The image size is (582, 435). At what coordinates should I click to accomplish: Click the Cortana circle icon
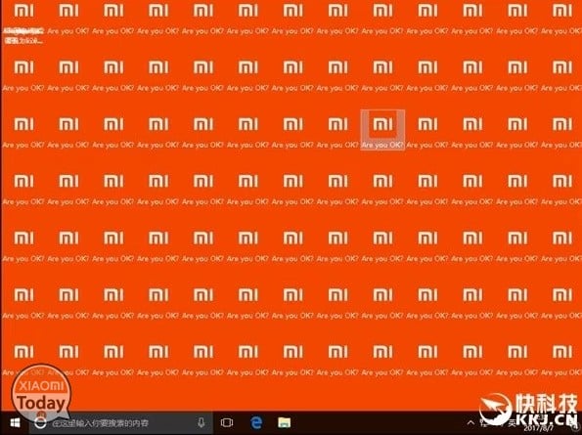(40, 422)
